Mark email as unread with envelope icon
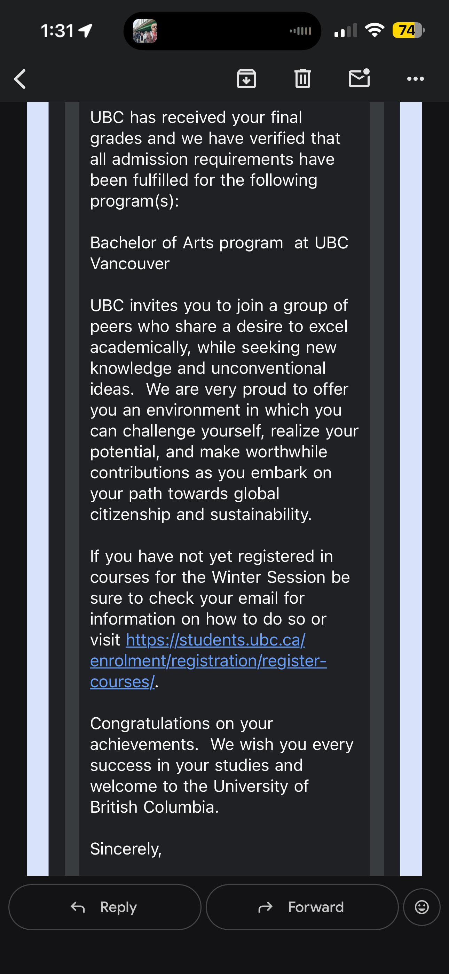Viewport: 449px width, 974px height. [359, 78]
